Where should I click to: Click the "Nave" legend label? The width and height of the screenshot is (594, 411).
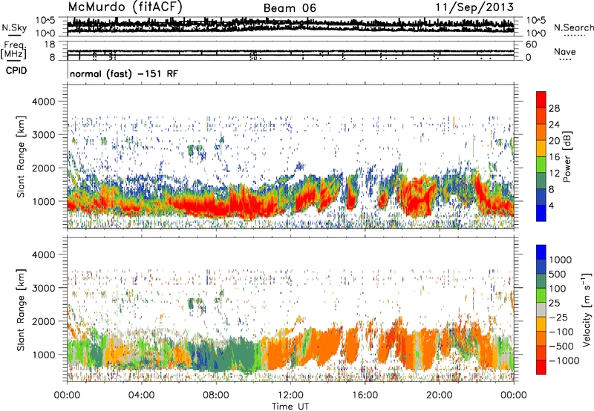[x=565, y=51]
